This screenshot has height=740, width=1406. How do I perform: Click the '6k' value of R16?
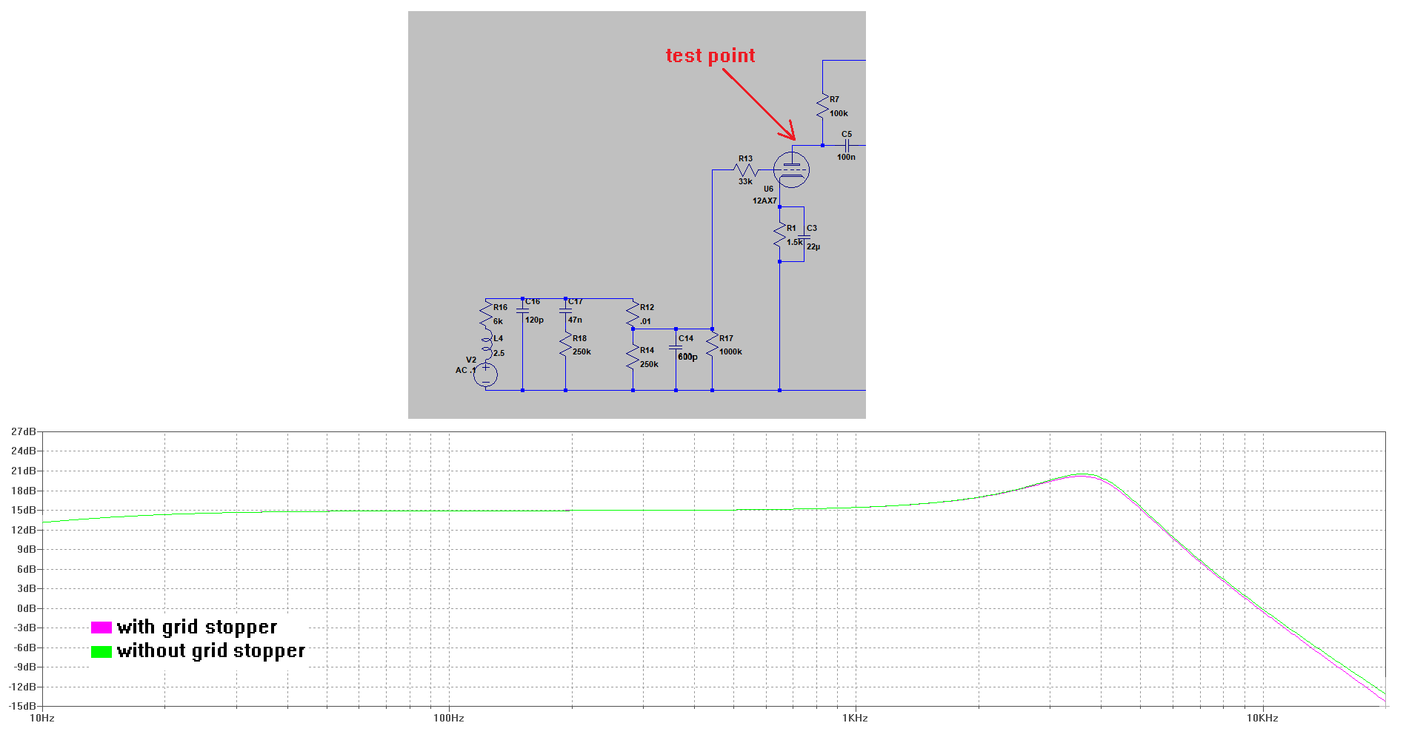click(x=498, y=321)
